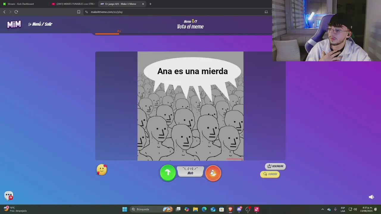Open picture-in-picture icon in address bar
This screenshot has width=381, height=214.
click(266, 12)
